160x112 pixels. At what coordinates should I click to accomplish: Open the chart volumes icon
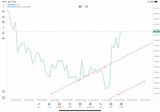pos(3,17)
